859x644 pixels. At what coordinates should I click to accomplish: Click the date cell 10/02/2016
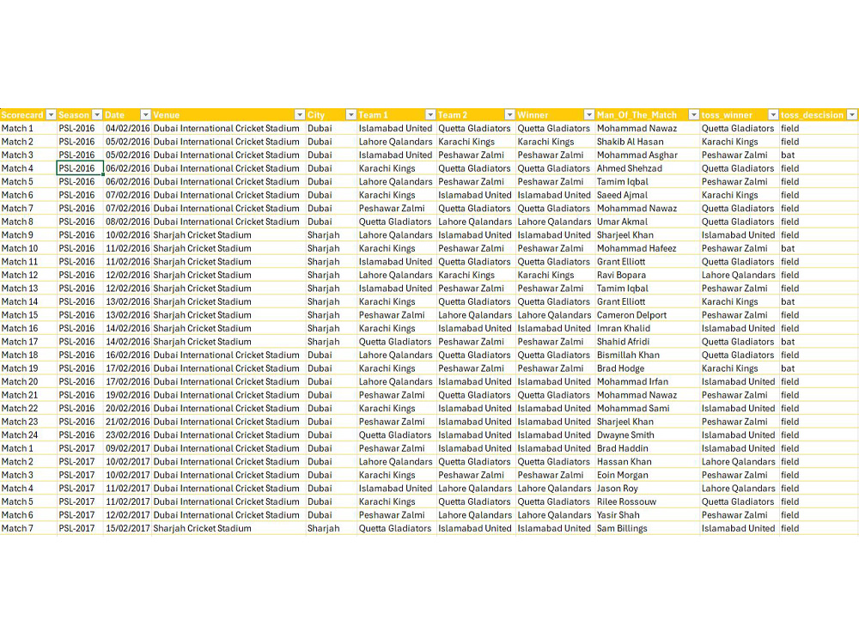127,235
